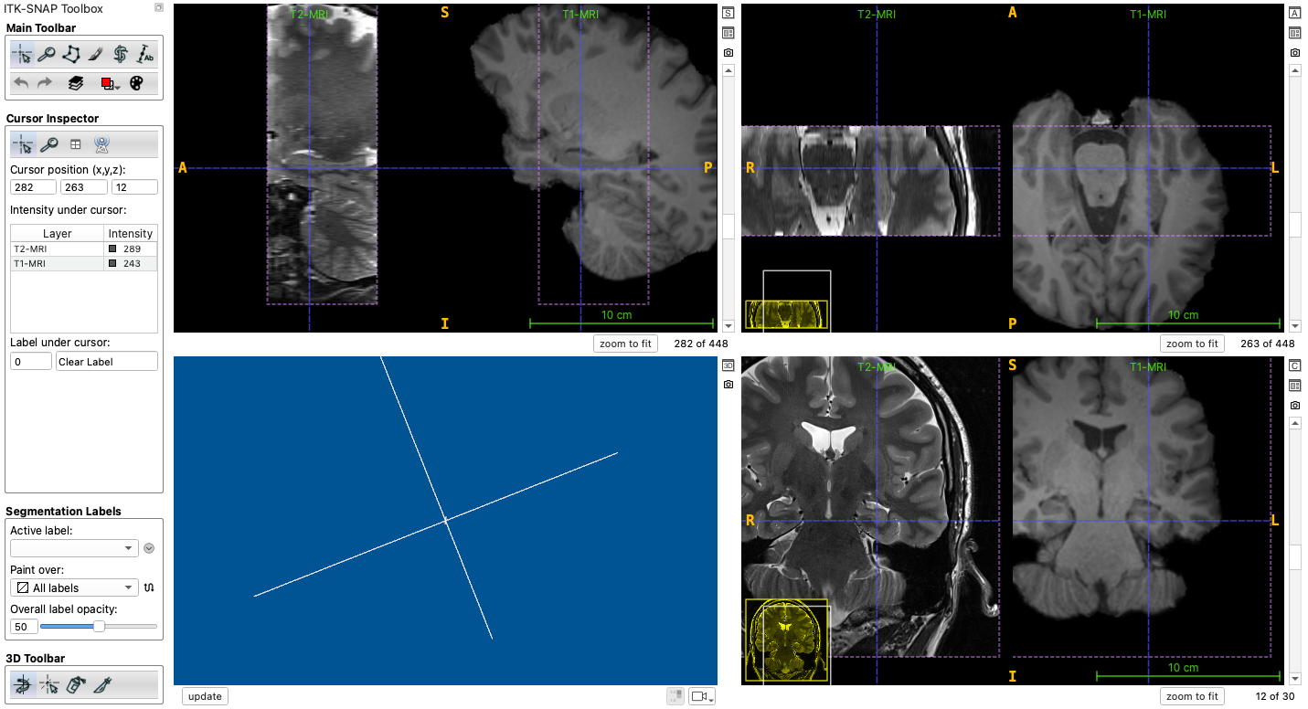
Task: Expand the 3D view panel toggle
Action: click(728, 365)
